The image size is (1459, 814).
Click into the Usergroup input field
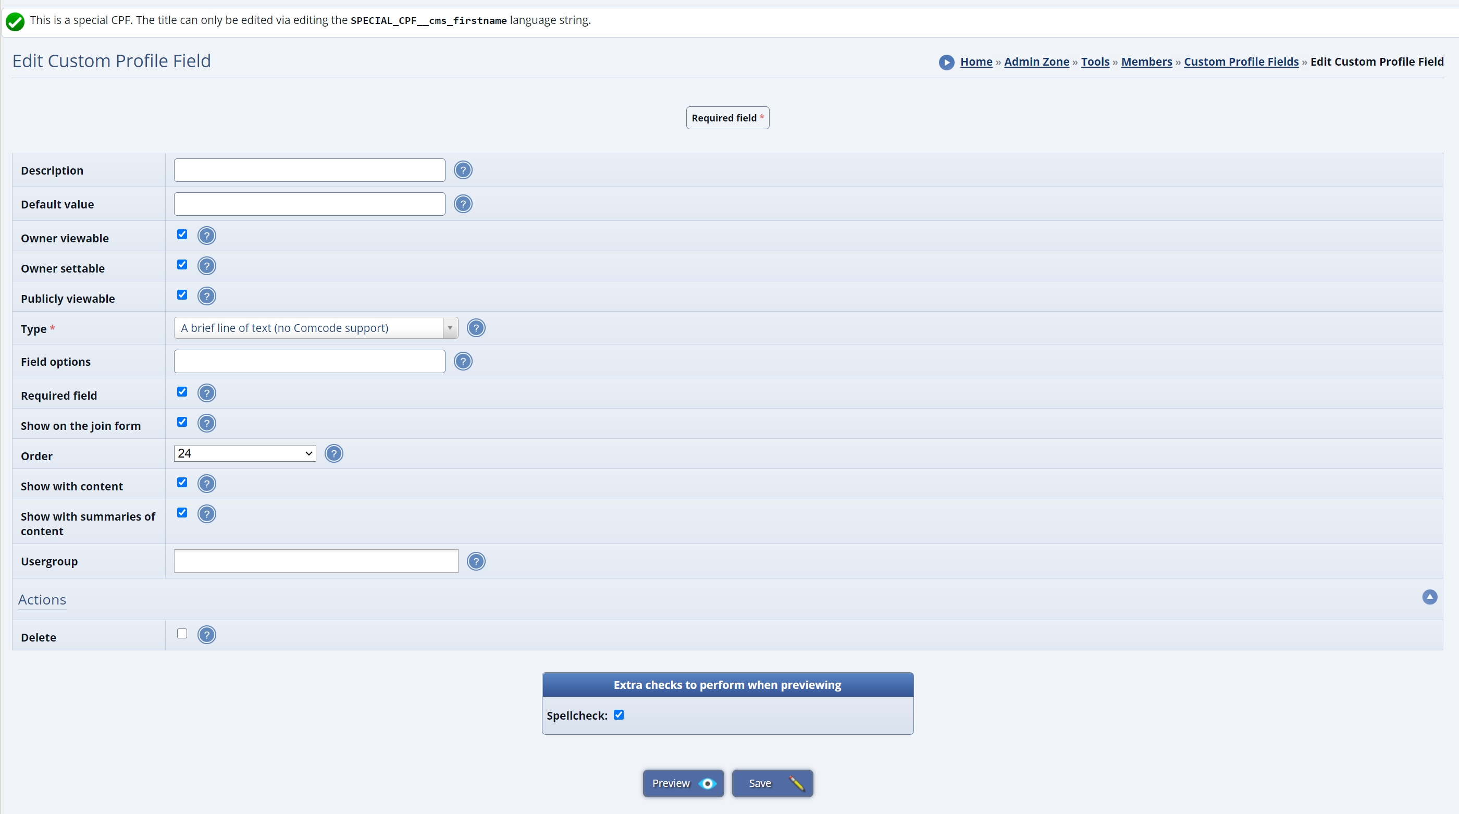click(x=315, y=561)
